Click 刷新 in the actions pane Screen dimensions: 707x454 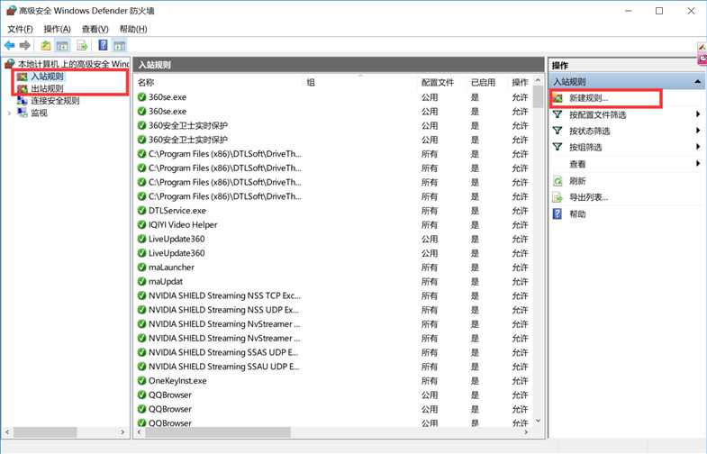point(577,181)
